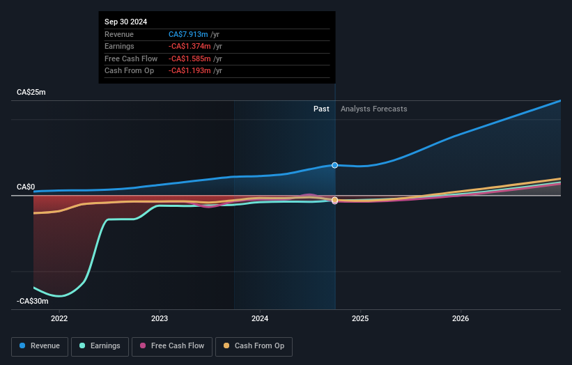Select the orange Cash From Op data point marker
Screen dimensions: 572x365
click(334, 200)
